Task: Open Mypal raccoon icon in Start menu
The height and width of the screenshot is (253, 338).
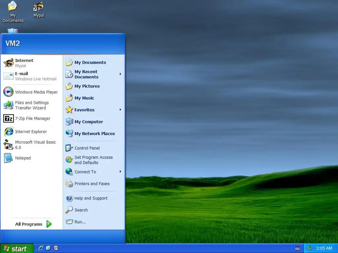Action: (8, 63)
